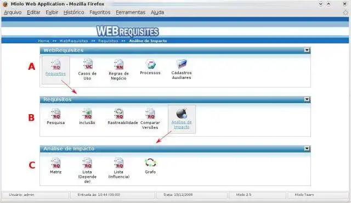
Task: Open the Favoritos menu
Action: [x=100, y=12]
